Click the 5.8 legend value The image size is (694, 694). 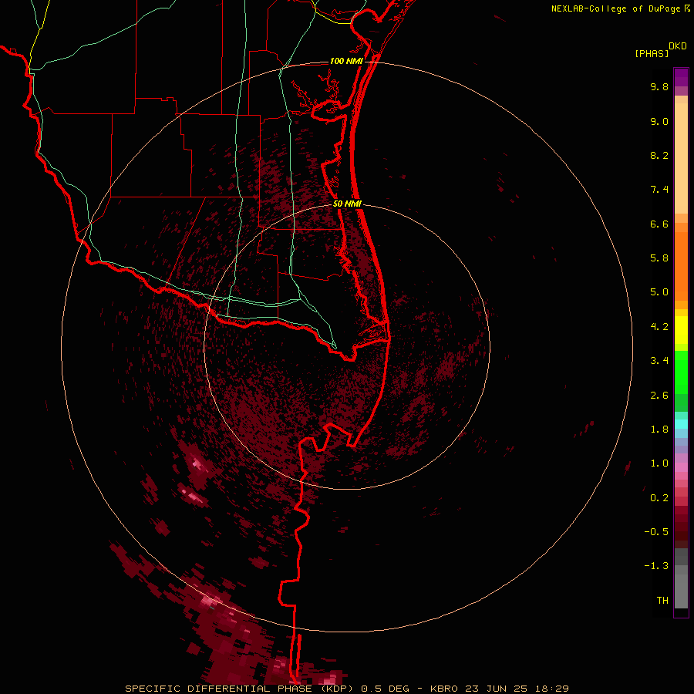coord(659,258)
